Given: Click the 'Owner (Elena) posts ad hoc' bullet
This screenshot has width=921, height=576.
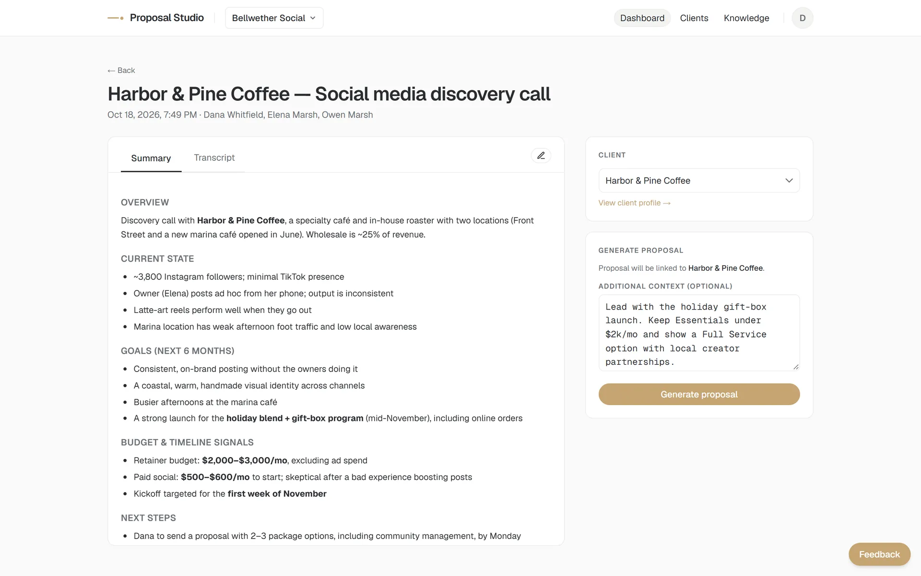Looking at the screenshot, I should click(263, 293).
